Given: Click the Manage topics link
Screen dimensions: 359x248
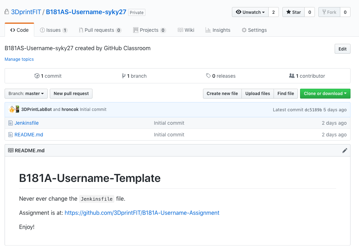Looking at the screenshot, I should click(19, 59).
